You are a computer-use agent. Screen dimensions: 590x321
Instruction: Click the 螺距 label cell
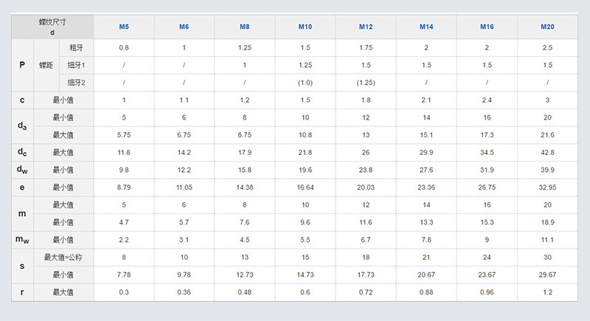pos(46,65)
